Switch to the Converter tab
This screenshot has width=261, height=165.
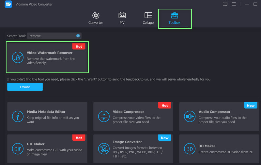[x=96, y=18]
